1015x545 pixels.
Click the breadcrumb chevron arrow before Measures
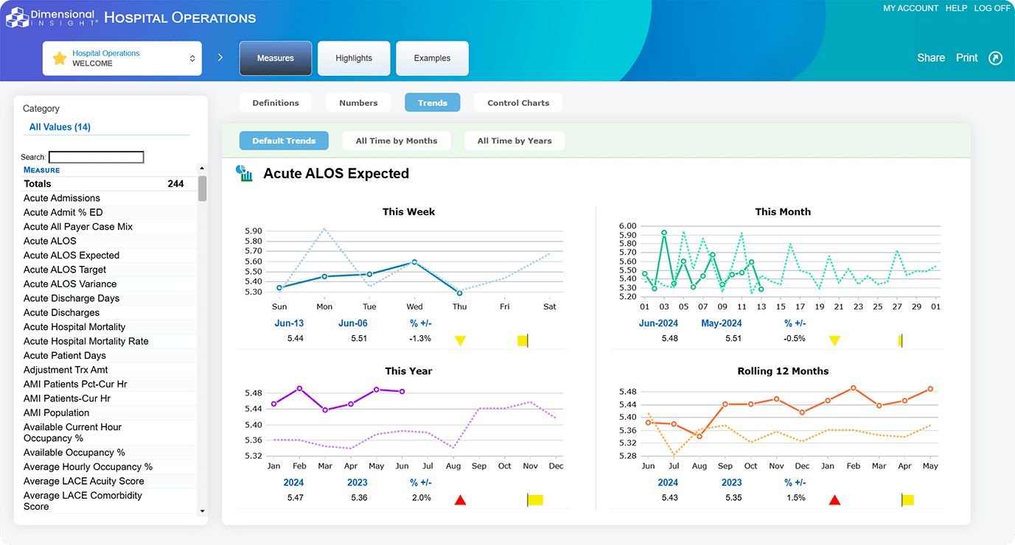(x=220, y=57)
